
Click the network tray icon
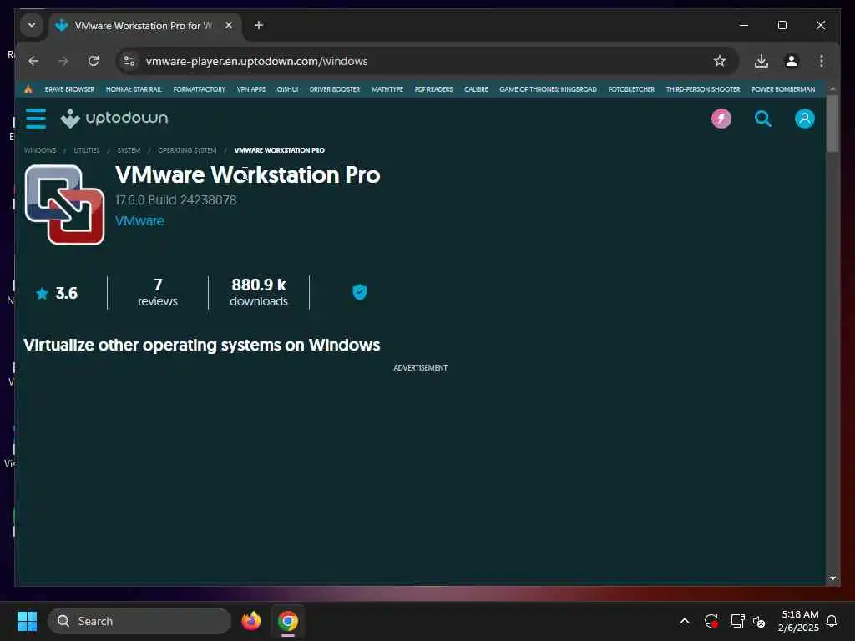[737, 621]
